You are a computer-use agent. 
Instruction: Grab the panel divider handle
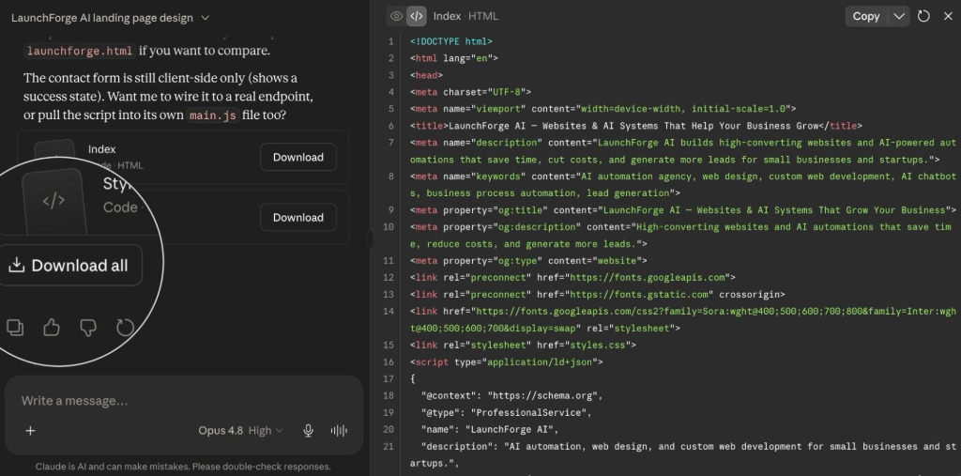pyautogui.click(x=370, y=238)
